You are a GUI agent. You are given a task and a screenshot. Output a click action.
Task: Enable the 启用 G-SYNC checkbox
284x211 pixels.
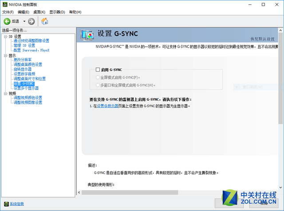[x=98, y=69]
